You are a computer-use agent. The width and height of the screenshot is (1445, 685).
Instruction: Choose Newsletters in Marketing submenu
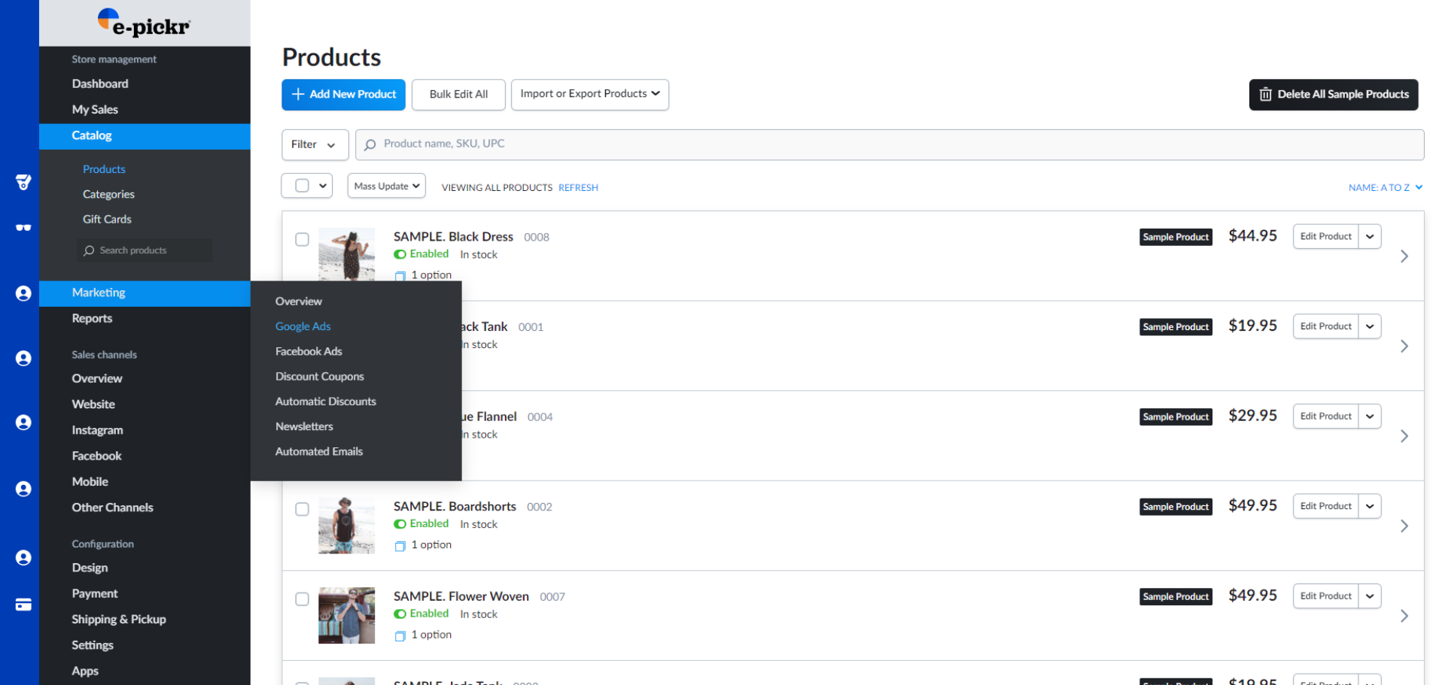point(304,426)
